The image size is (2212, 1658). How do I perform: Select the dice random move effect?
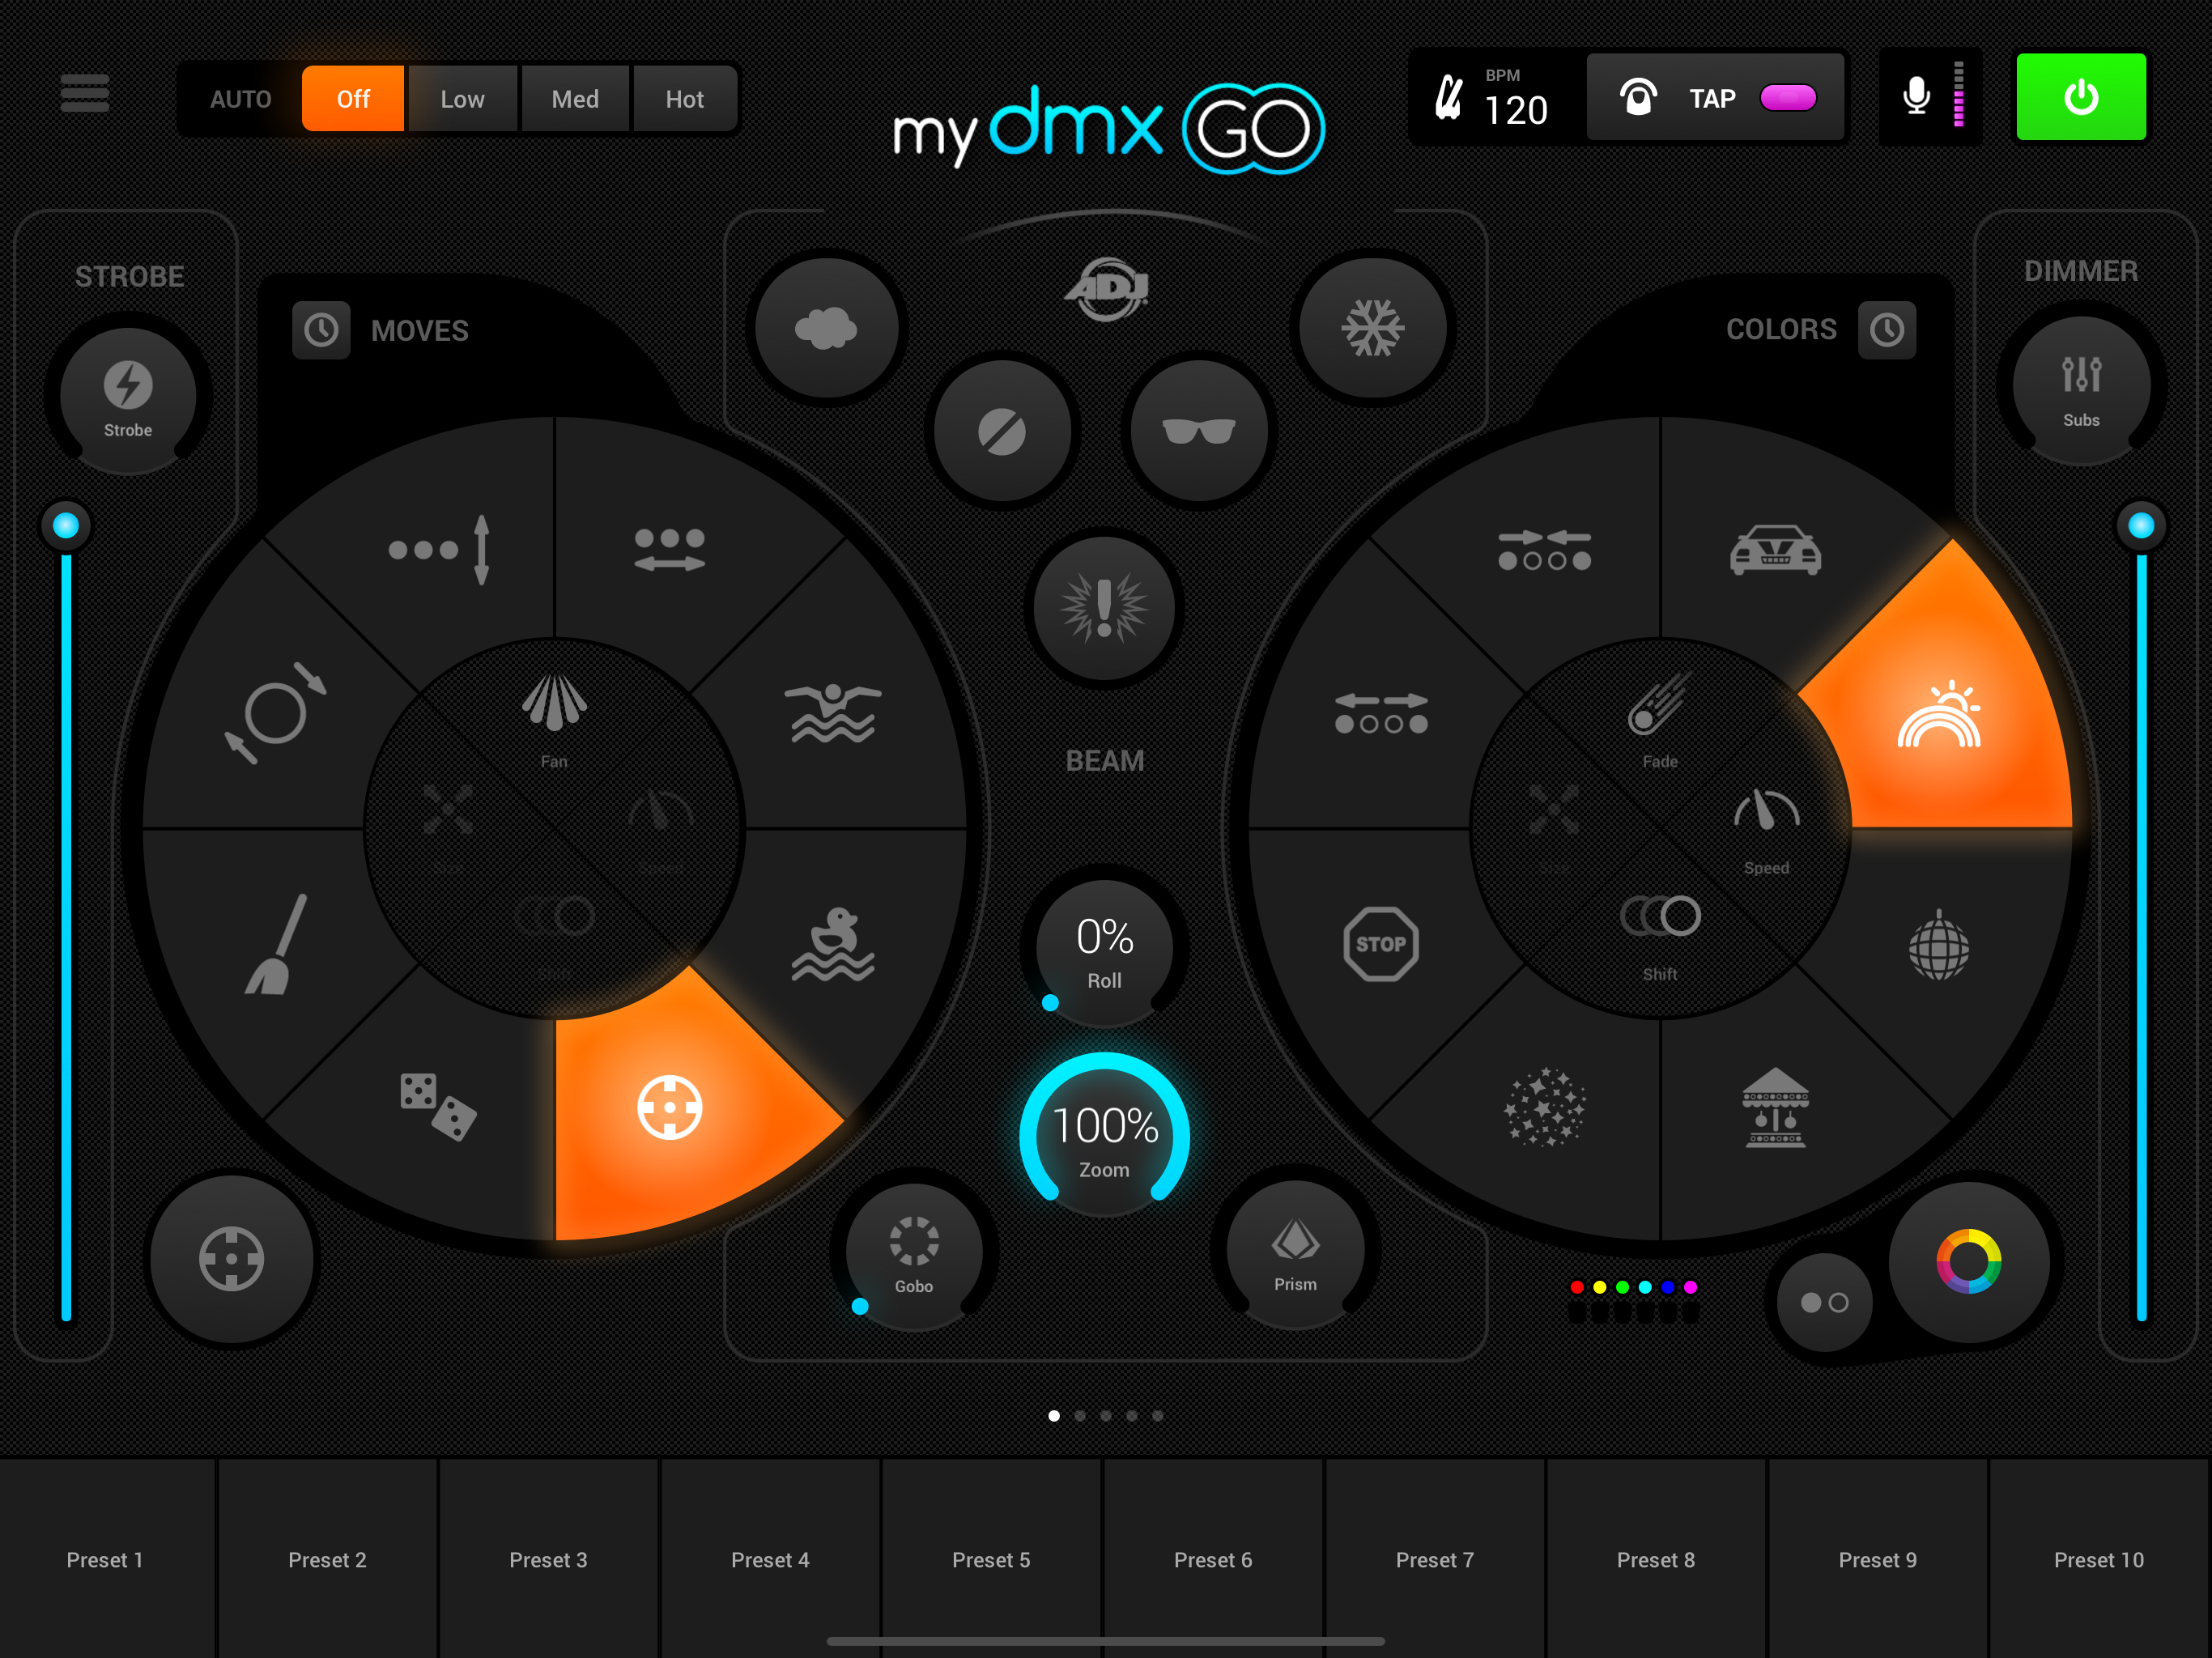(437, 1106)
